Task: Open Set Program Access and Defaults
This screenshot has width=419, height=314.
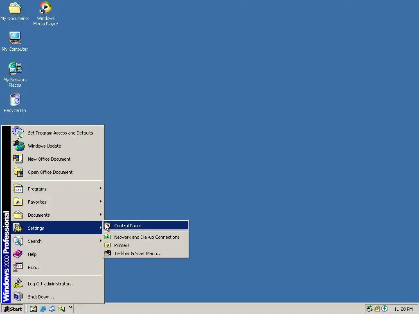Action: click(57, 133)
